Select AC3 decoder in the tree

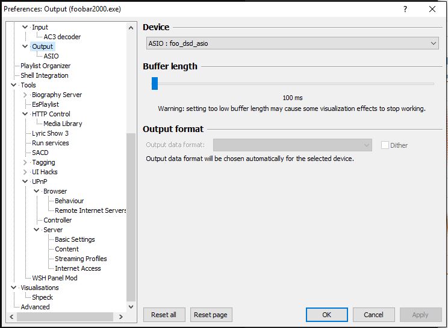(x=62, y=37)
